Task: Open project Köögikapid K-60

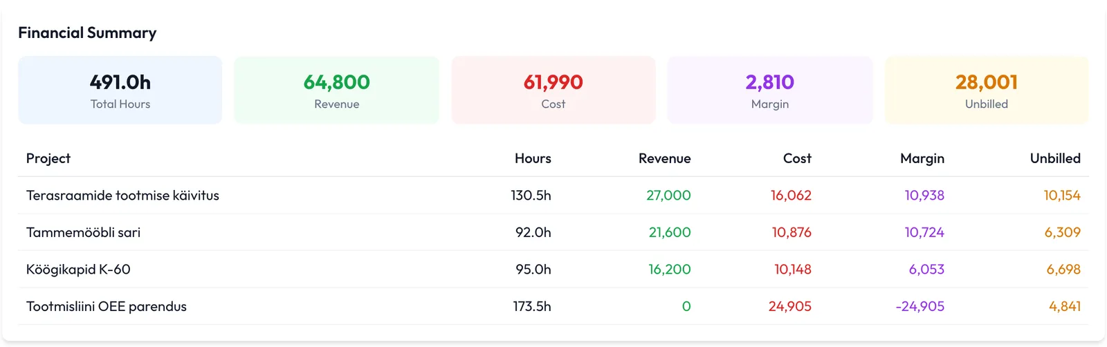Action: coord(78,270)
